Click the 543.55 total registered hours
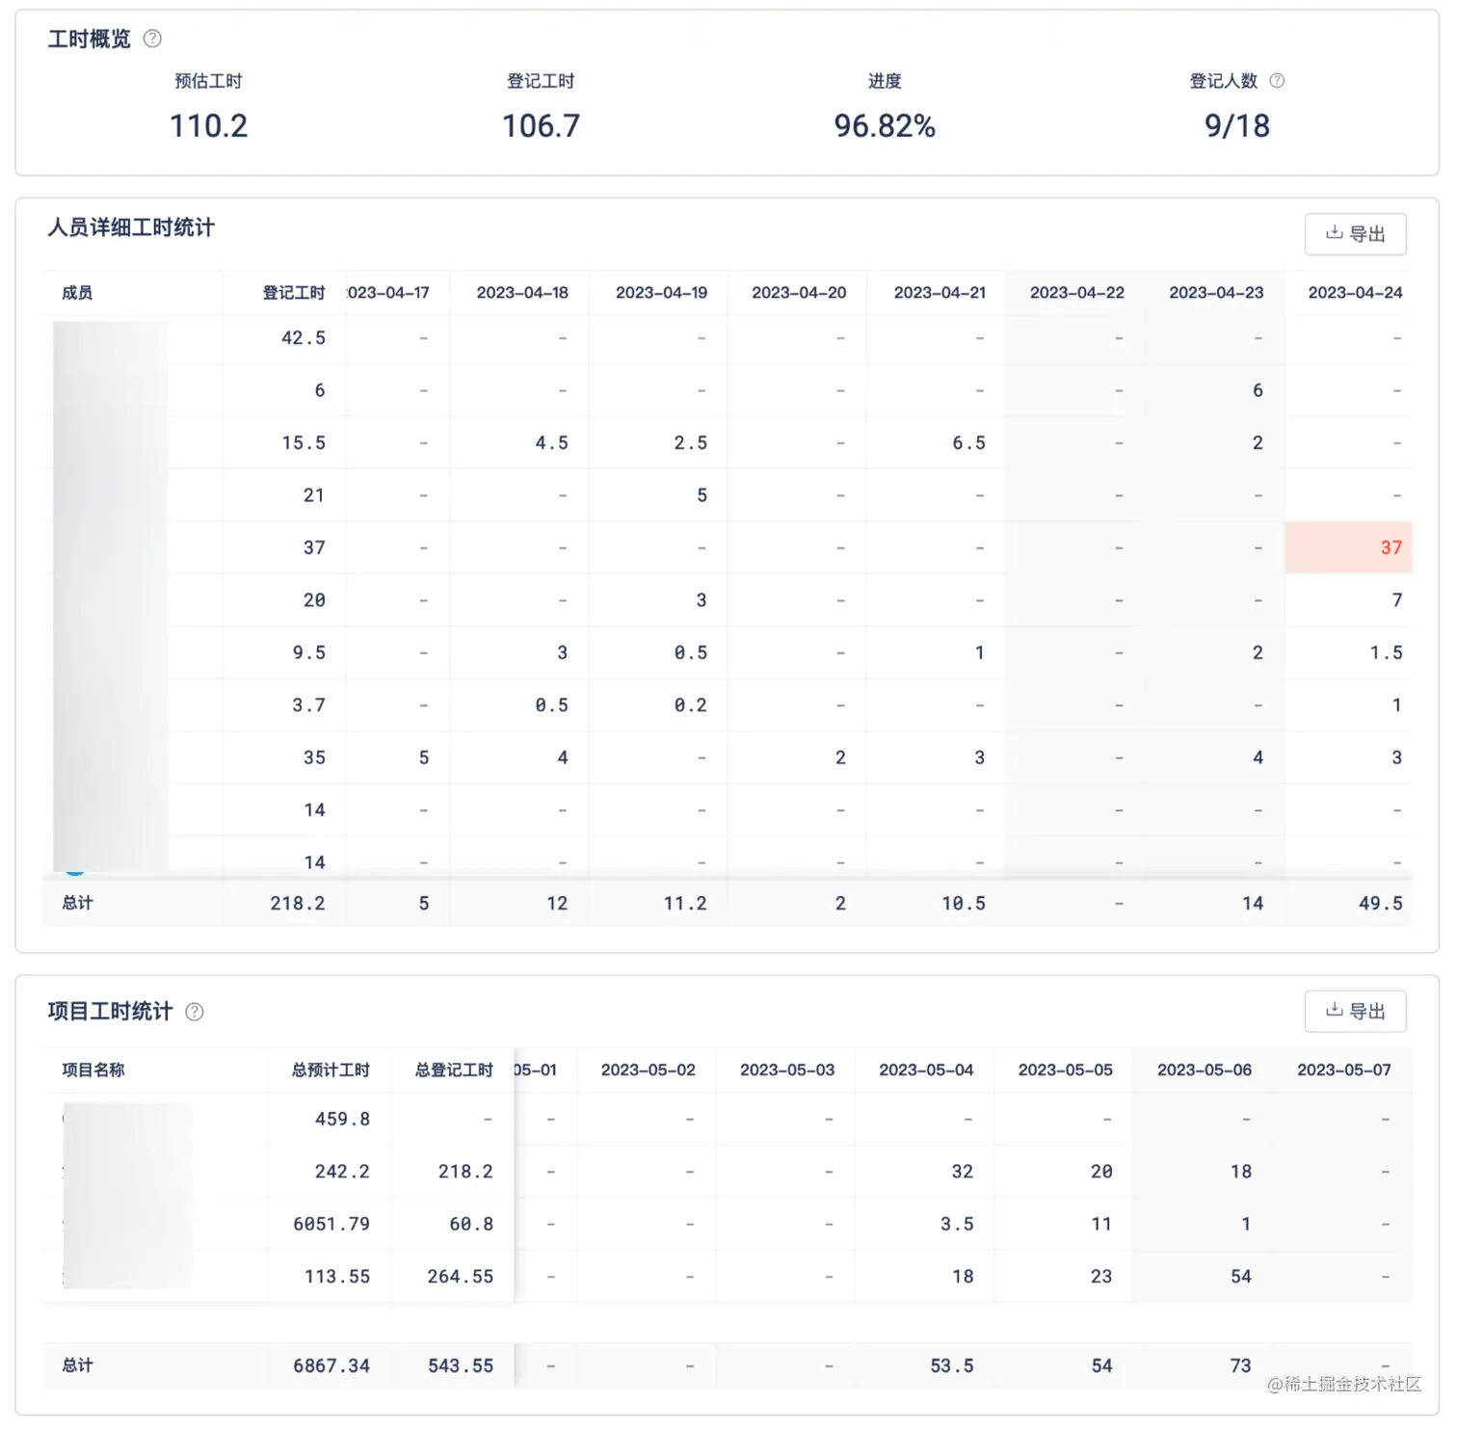 [461, 1366]
